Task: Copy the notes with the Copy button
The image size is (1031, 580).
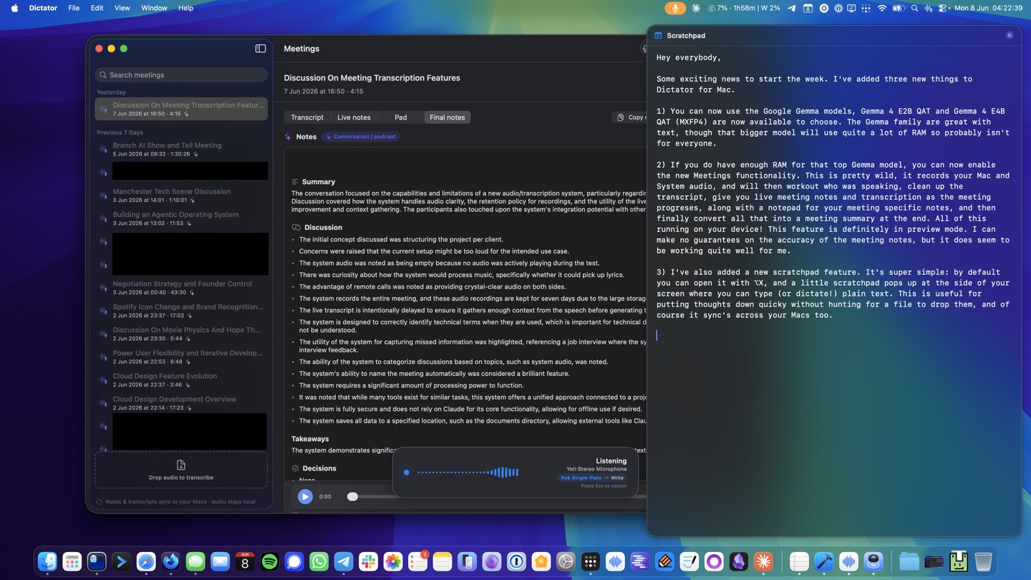Action: click(x=630, y=117)
